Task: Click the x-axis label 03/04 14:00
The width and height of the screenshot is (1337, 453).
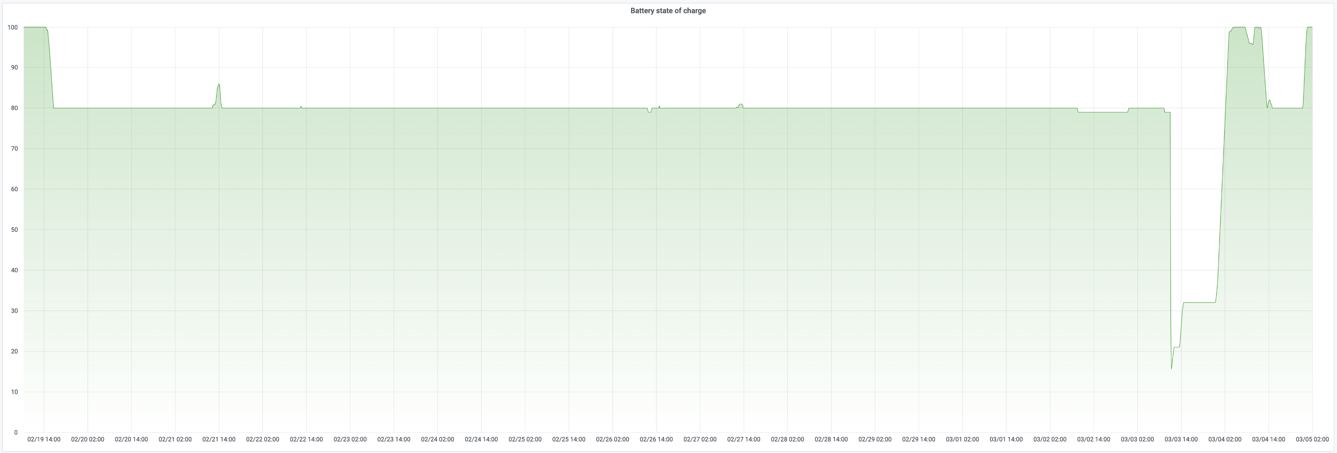Action: tap(1269, 440)
